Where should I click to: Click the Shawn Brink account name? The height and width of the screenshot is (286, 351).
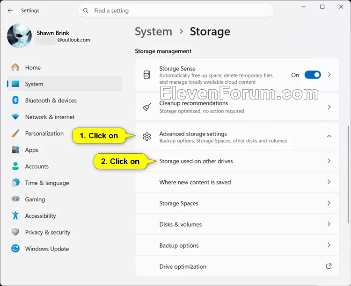pos(53,33)
